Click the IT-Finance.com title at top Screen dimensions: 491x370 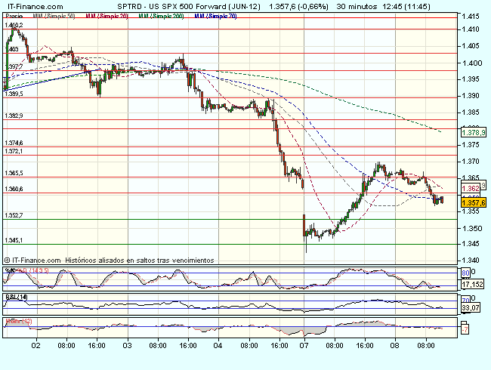35,7
